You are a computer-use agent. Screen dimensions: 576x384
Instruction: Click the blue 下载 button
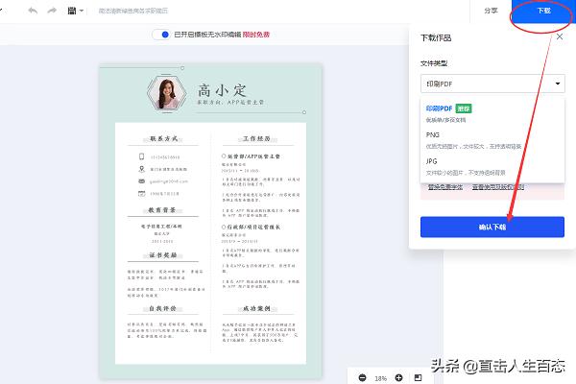tap(543, 11)
